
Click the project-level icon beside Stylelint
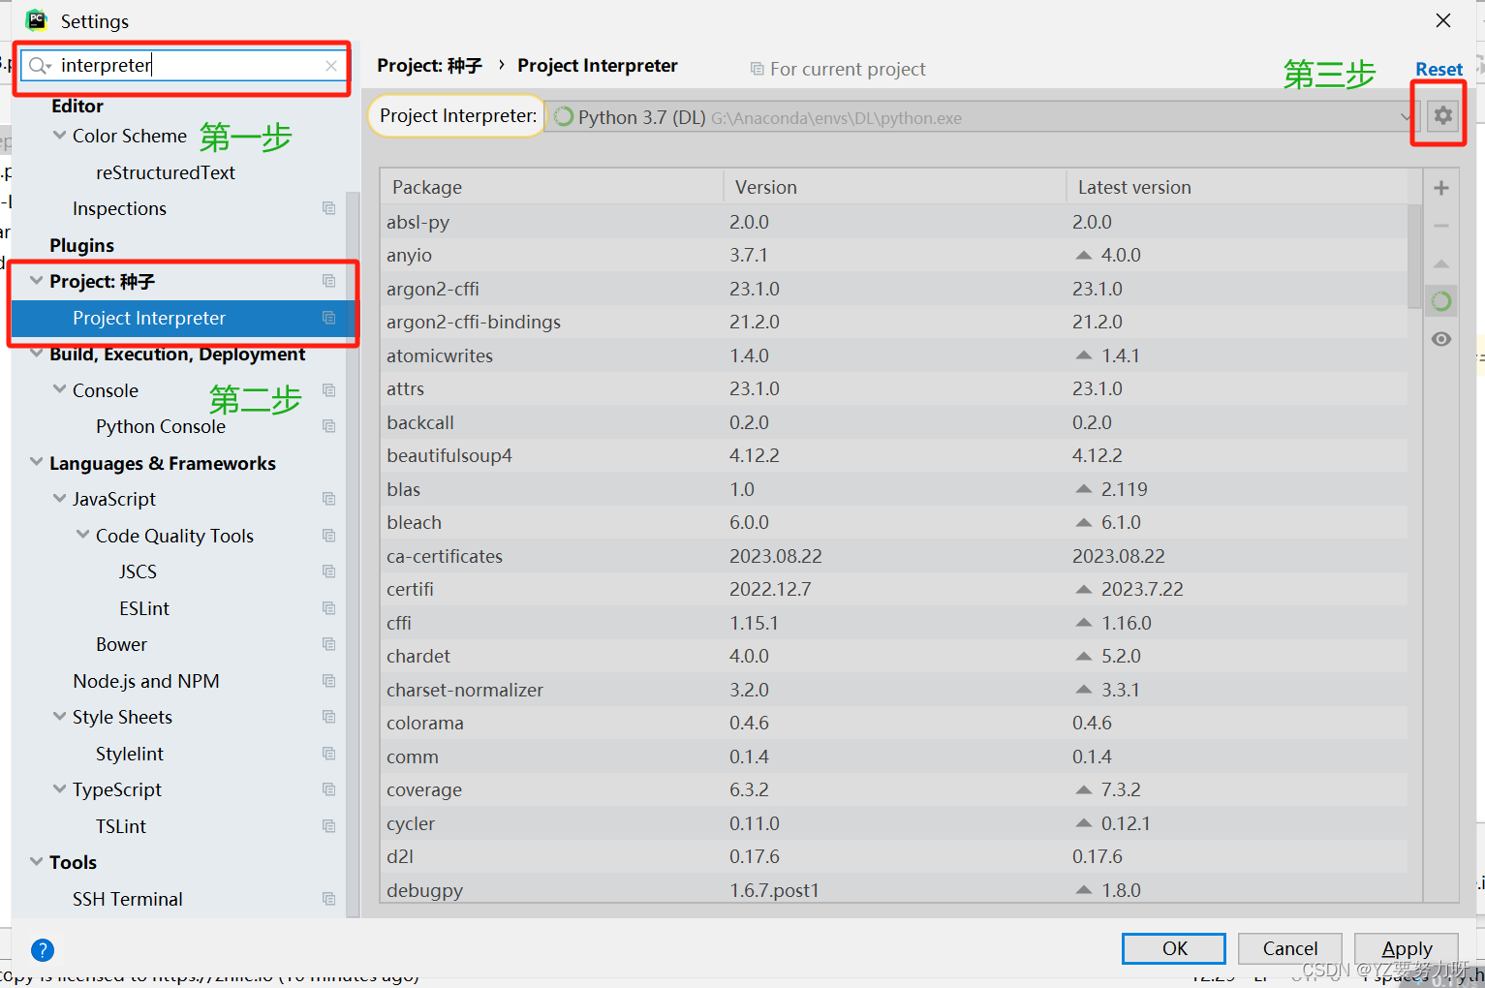pyautogui.click(x=329, y=754)
